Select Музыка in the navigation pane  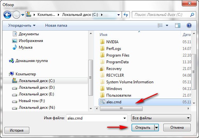[25, 47]
